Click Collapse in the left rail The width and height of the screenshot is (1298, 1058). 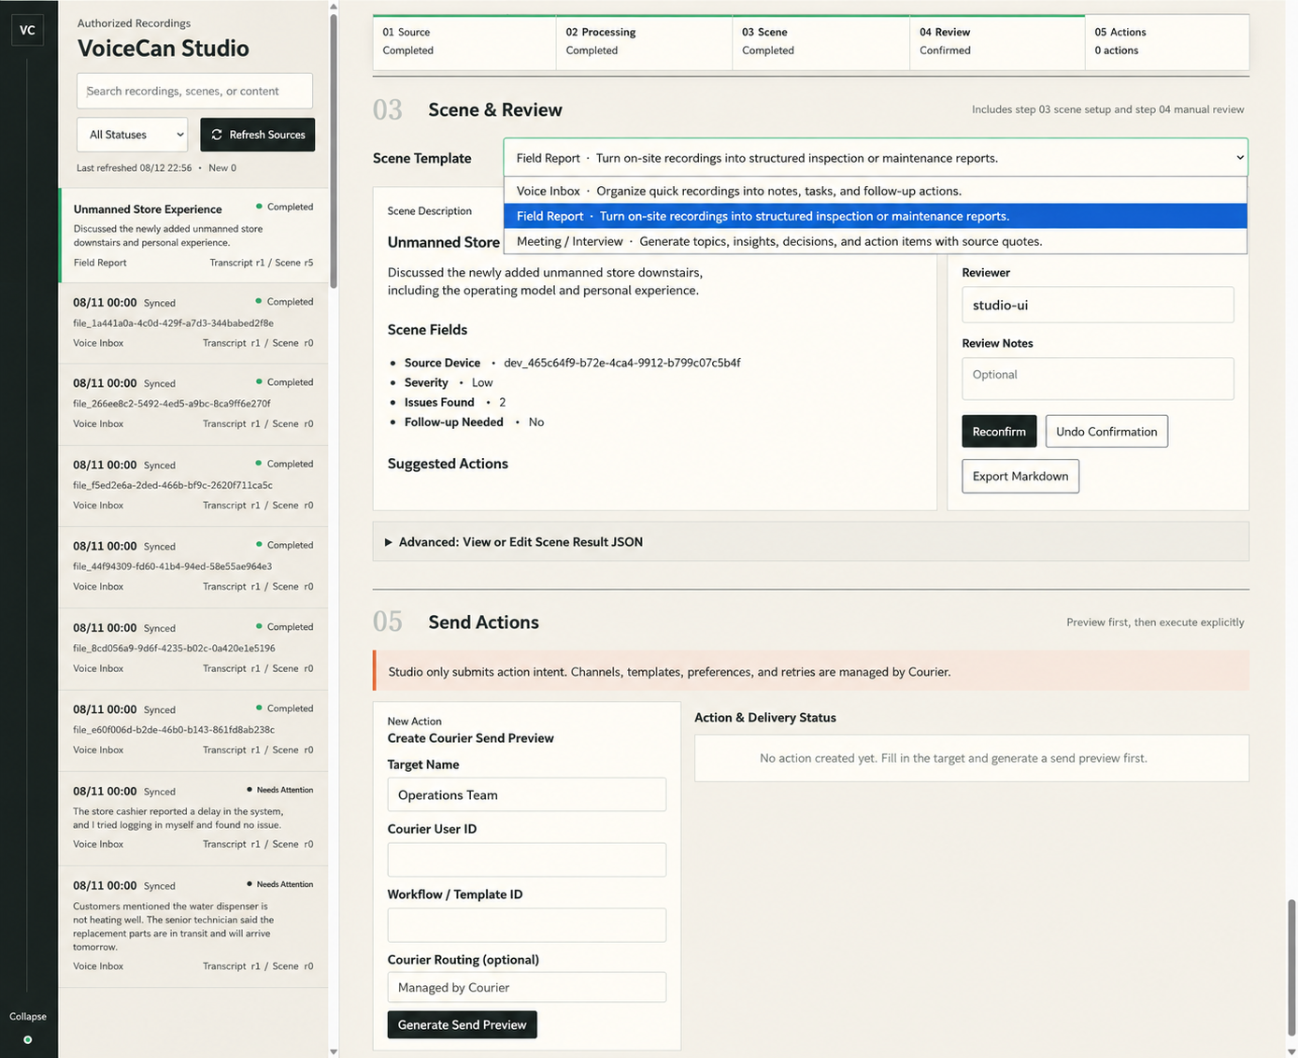(x=28, y=1016)
